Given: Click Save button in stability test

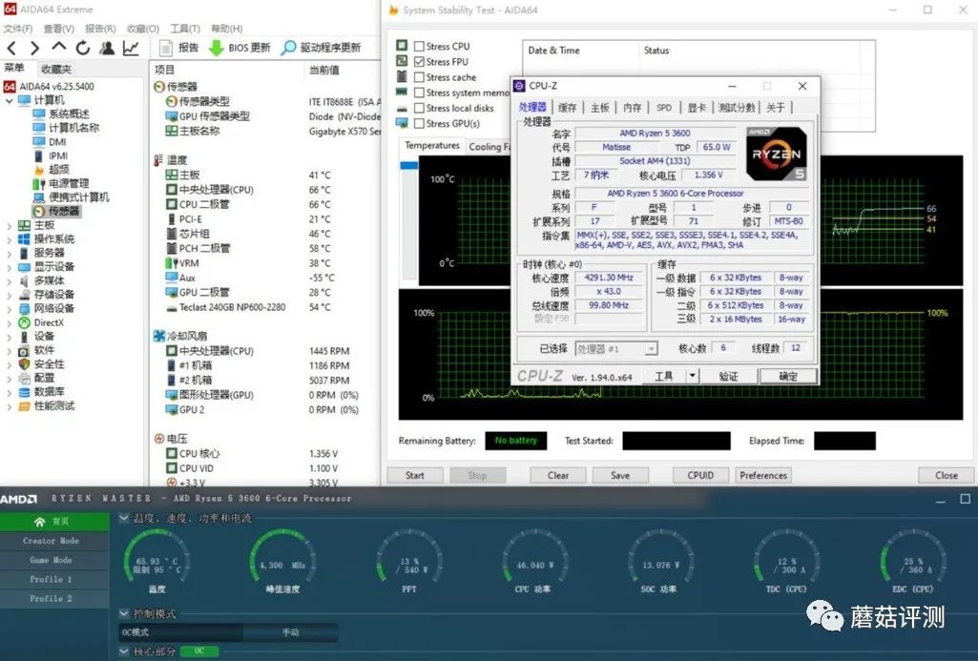Looking at the screenshot, I should pos(620,476).
